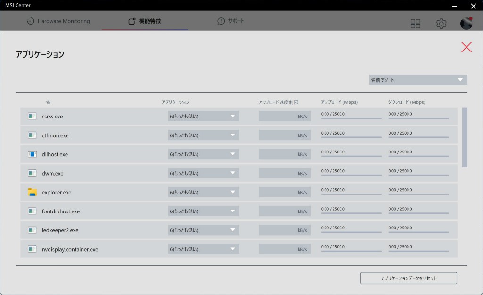Open priority dropdown for dllhost.exe
This screenshot has height=295, width=483.
click(x=203, y=154)
